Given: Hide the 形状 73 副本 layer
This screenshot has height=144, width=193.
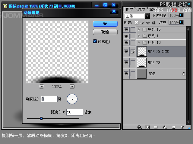Looking at the screenshot, I should (x=126, y=52).
